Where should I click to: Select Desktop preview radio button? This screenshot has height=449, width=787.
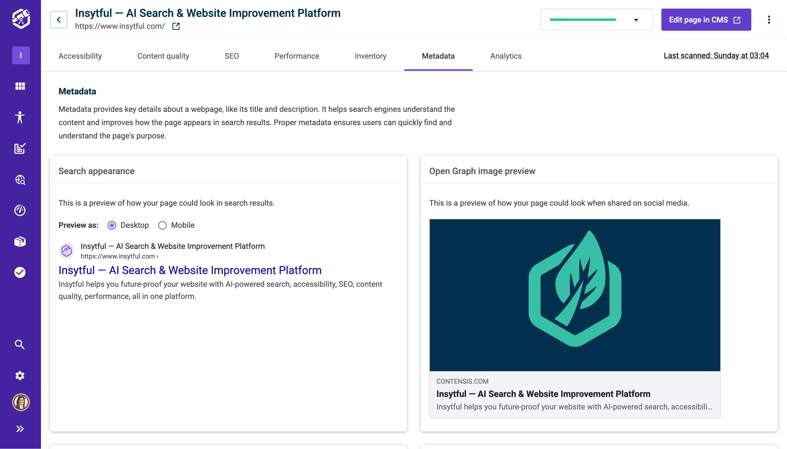(x=112, y=225)
